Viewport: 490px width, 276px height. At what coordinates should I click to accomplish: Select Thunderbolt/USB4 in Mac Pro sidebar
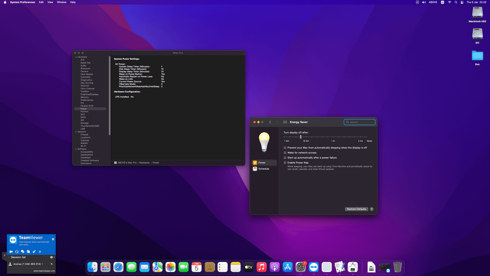coord(90,126)
